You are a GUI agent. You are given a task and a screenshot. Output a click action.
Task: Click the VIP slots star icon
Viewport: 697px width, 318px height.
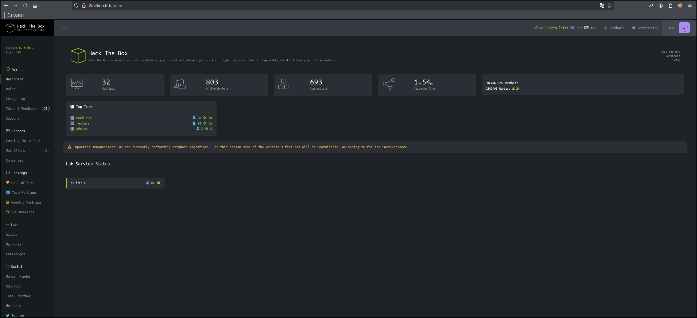[536, 28]
